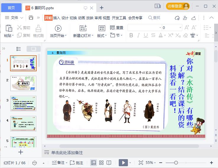Click the New Slide icon

[x=83, y=28]
